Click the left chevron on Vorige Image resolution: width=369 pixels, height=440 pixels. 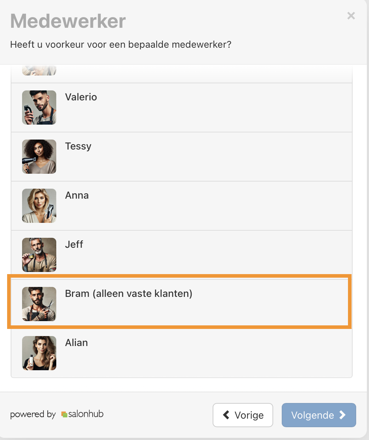tap(226, 415)
